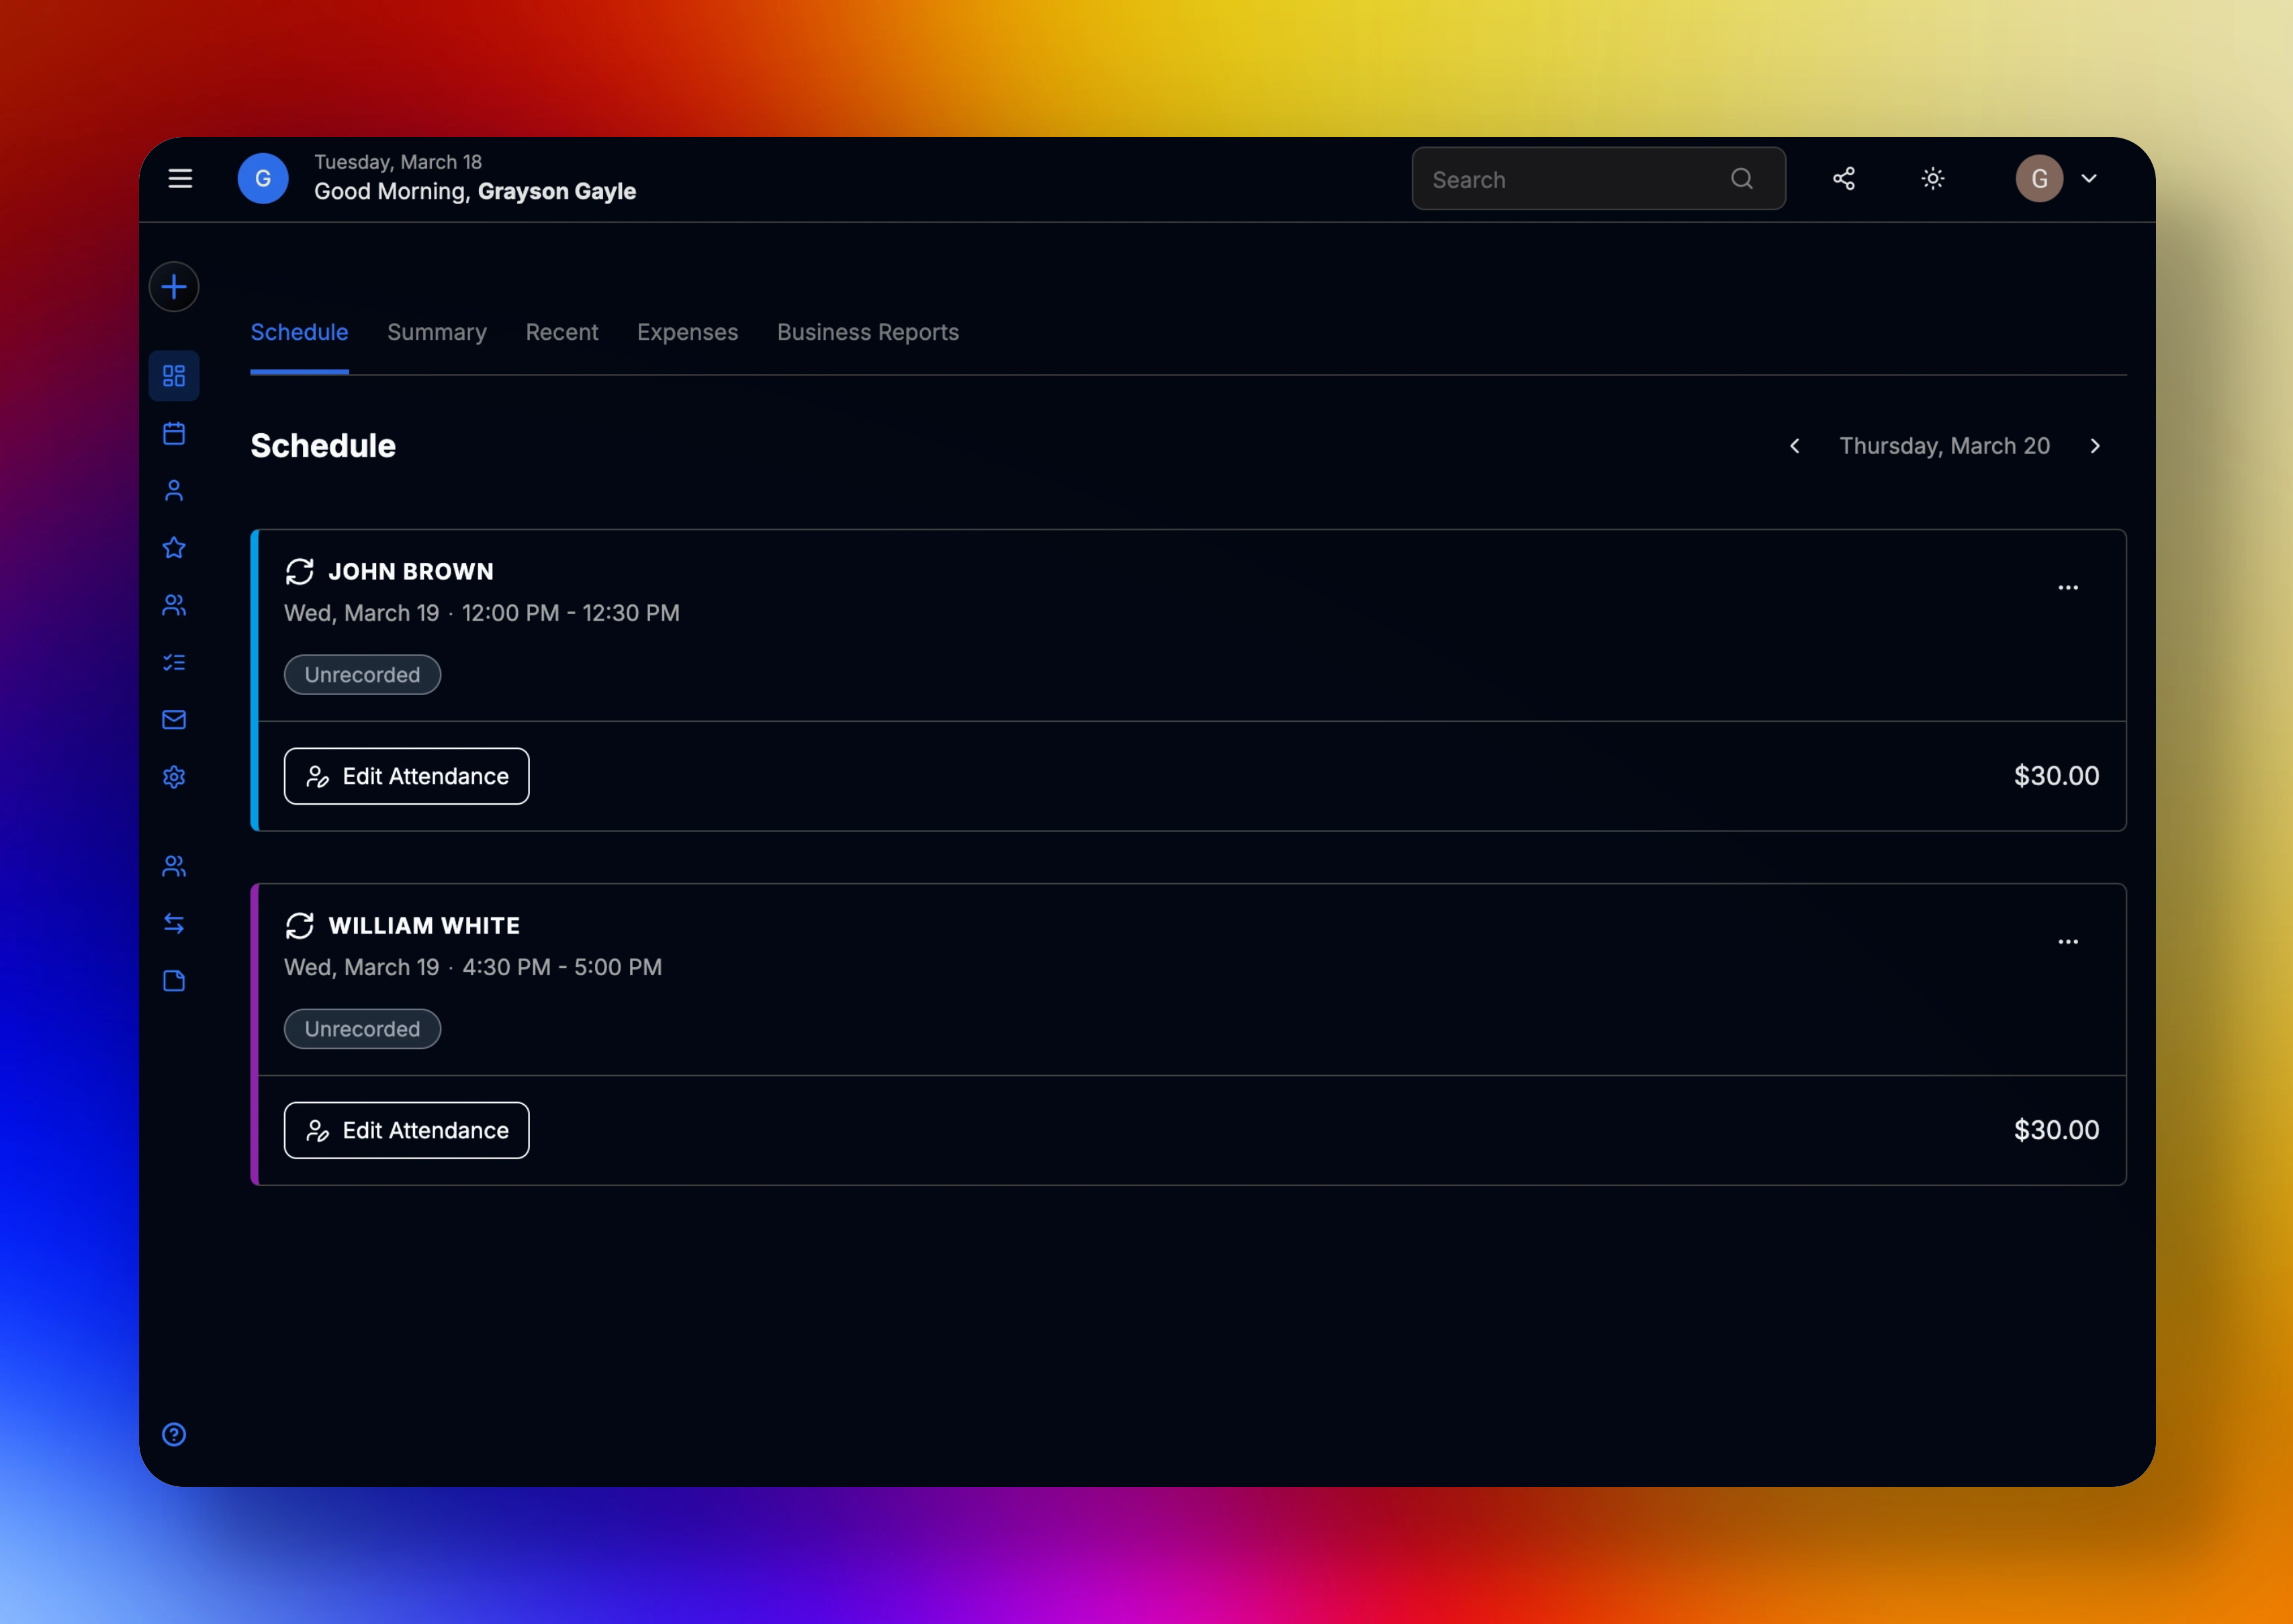
Task: Click the recurring icon next to John Brown
Action: pyautogui.click(x=300, y=571)
